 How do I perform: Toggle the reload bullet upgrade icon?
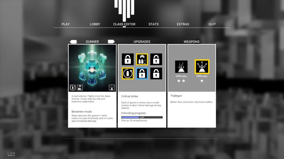click(x=128, y=73)
